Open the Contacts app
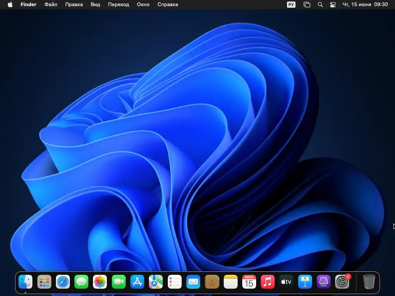The height and width of the screenshot is (296, 395). tap(212, 282)
